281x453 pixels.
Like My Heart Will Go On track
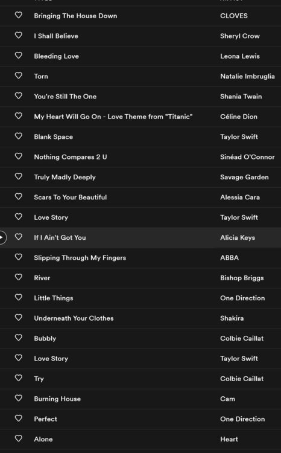tap(19, 116)
